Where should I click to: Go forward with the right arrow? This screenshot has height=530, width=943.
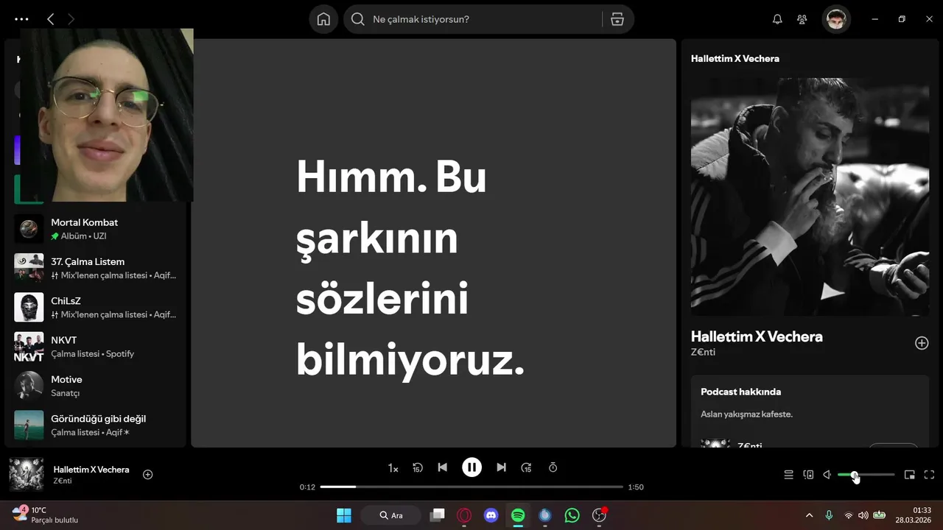point(71,19)
